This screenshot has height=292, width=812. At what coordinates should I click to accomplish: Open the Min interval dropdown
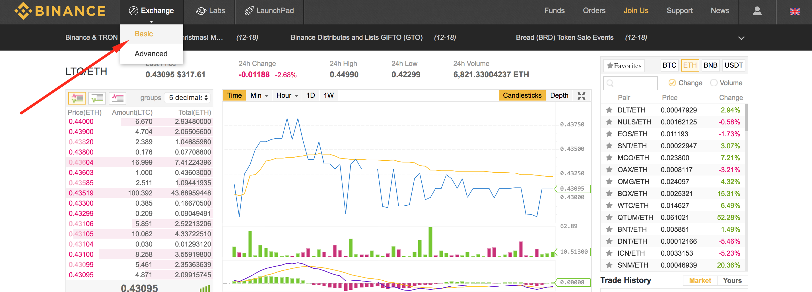[x=259, y=95]
